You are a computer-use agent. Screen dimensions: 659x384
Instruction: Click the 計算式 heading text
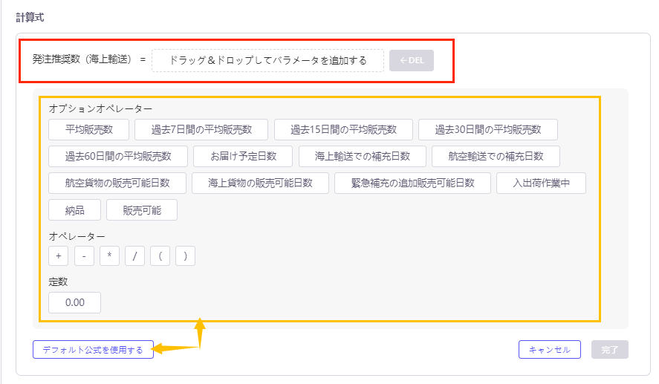point(30,17)
